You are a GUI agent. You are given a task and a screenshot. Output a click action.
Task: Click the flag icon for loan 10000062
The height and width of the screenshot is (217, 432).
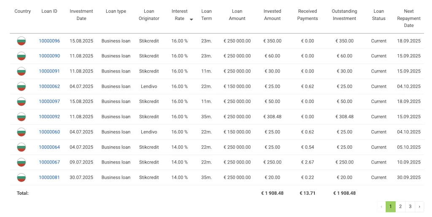[x=21, y=86]
